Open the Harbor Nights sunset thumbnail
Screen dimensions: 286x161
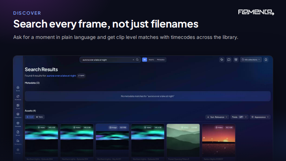(x=219, y=140)
